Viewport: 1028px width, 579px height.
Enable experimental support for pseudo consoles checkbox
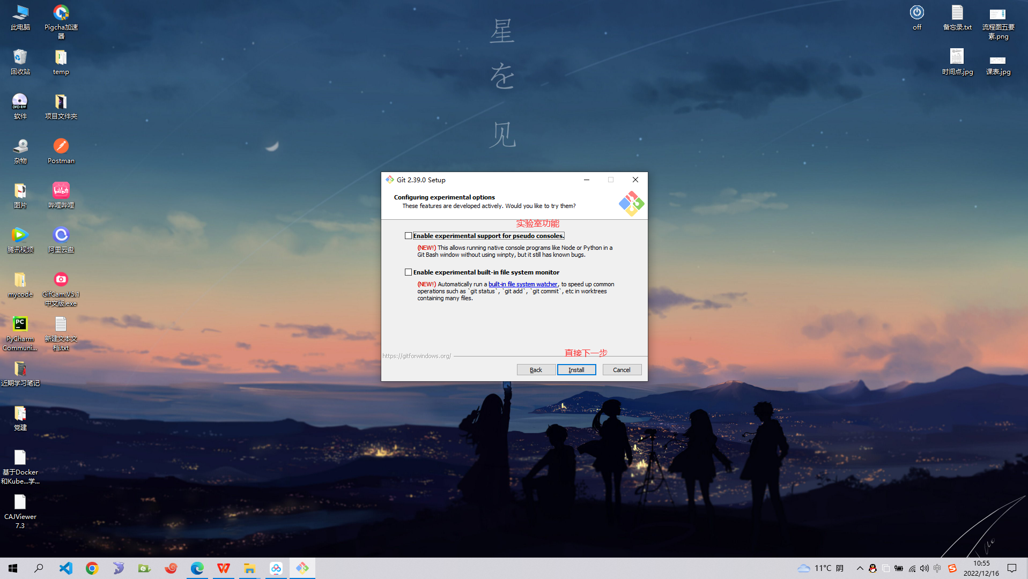408,236
